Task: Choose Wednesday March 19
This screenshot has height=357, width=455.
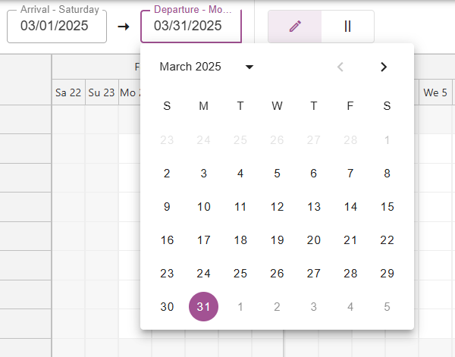Action: pyautogui.click(x=277, y=240)
